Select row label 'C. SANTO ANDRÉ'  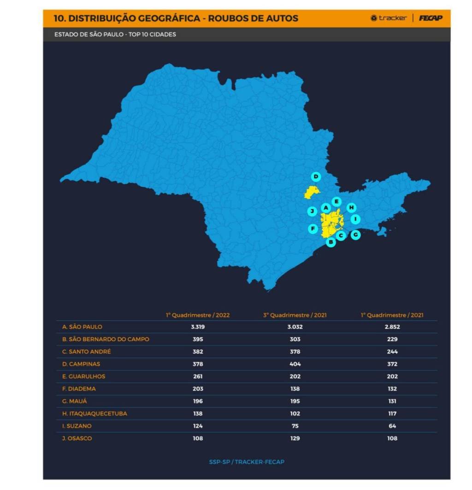pos(87,352)
